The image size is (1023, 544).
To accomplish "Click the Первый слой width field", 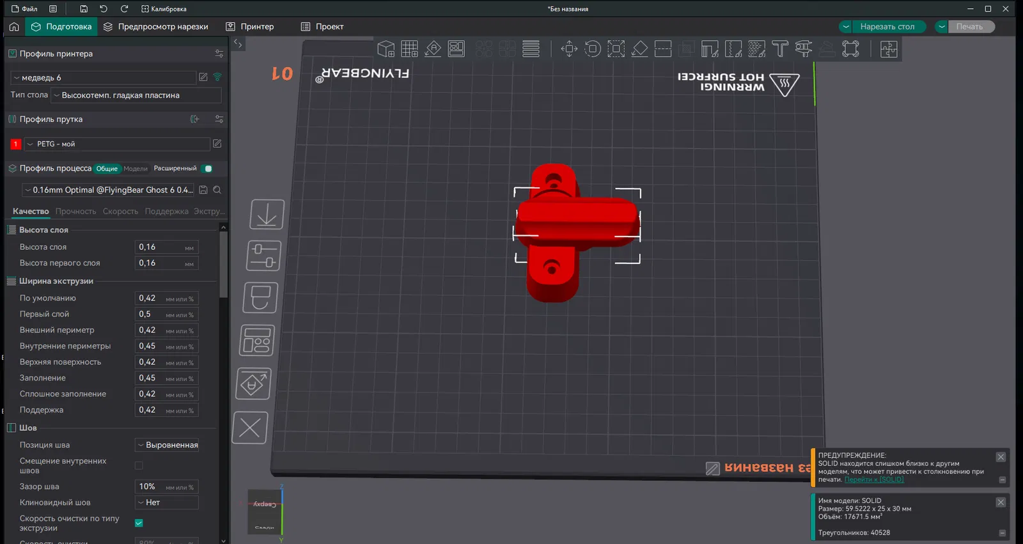I will [166, 314].
